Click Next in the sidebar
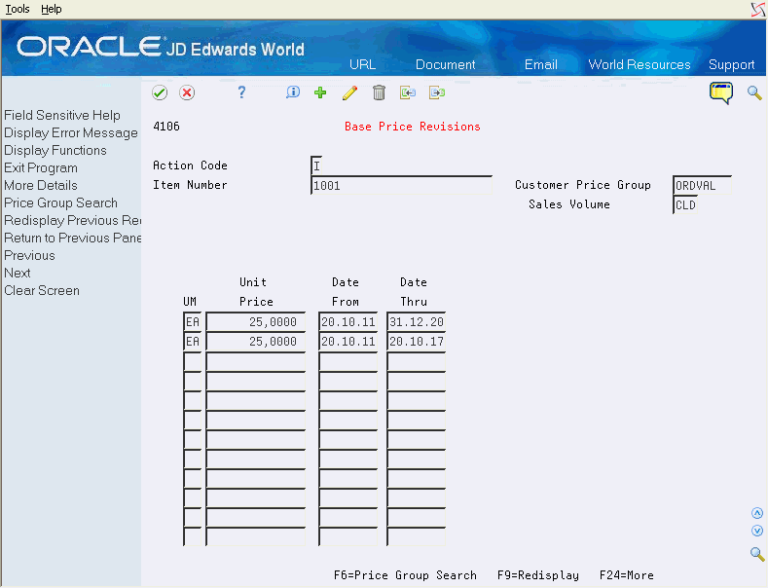This screenshot has width=768, height=588. [x=18, y=273]
